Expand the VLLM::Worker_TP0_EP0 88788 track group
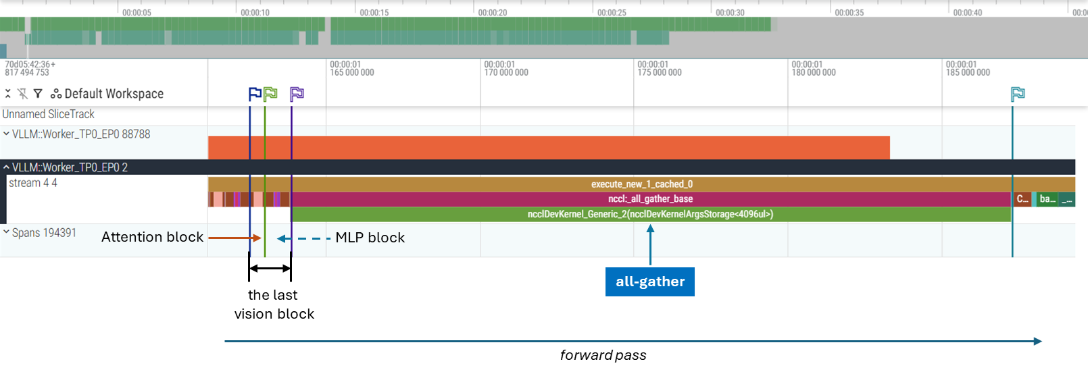The image size is (1088, 374). coord(6,134)
